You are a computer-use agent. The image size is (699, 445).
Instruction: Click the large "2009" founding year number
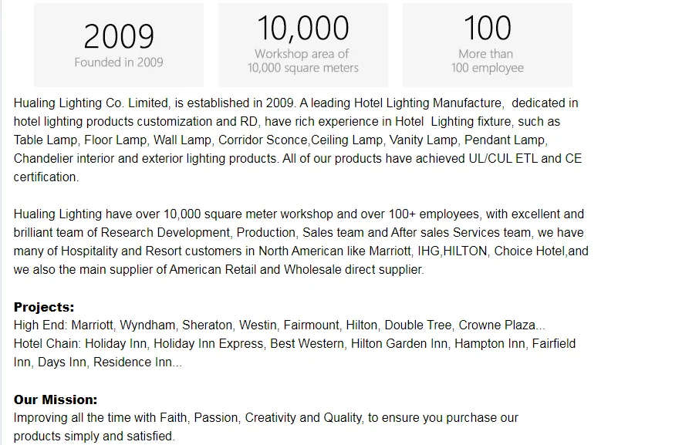119,36
